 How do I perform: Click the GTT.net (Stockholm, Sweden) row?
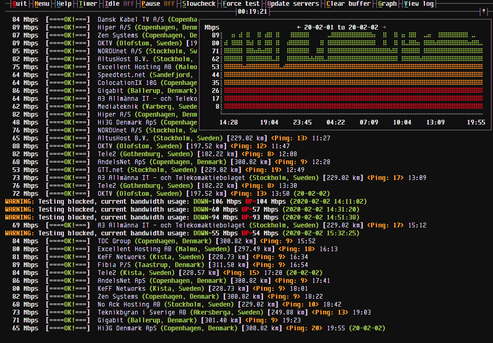[158, 170]
